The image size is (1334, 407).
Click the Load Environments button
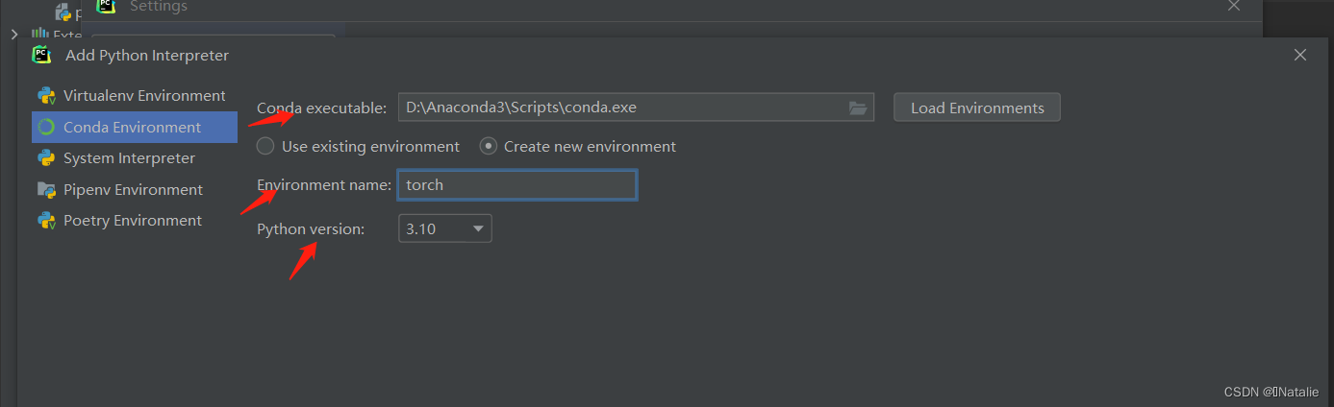977,108
